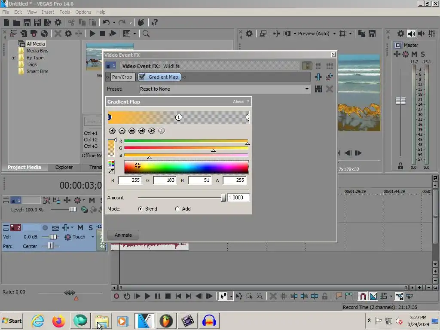Image resolution: width=440 pixels, height=330 pixels.
Task: Click the Windows Start button
Action: click(x=12, y=321)
